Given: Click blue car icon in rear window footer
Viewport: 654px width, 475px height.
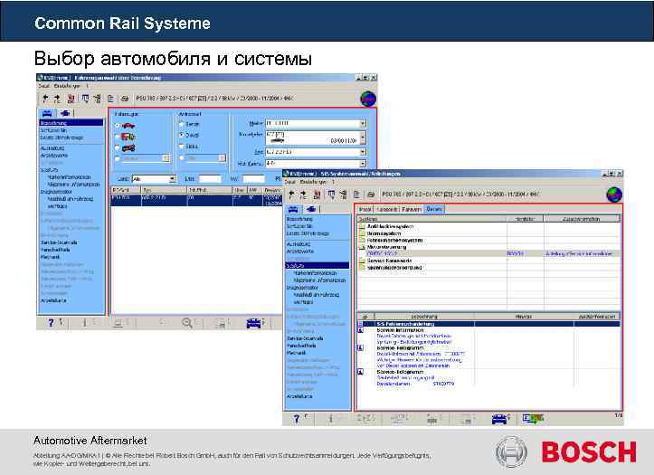Looking at the screenshot, I should click(x=253, y=323).
